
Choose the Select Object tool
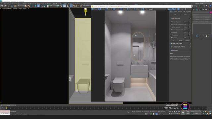tap(26, 6)
